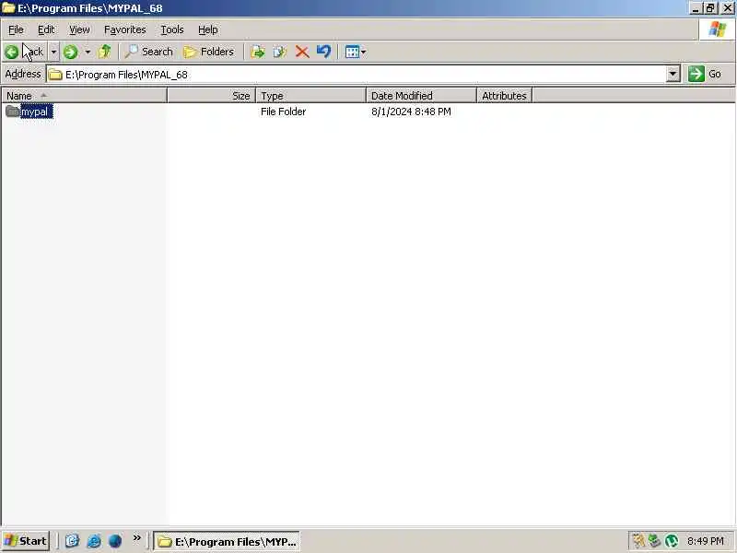
Task: Click the Go button
Action: (705, 75)
